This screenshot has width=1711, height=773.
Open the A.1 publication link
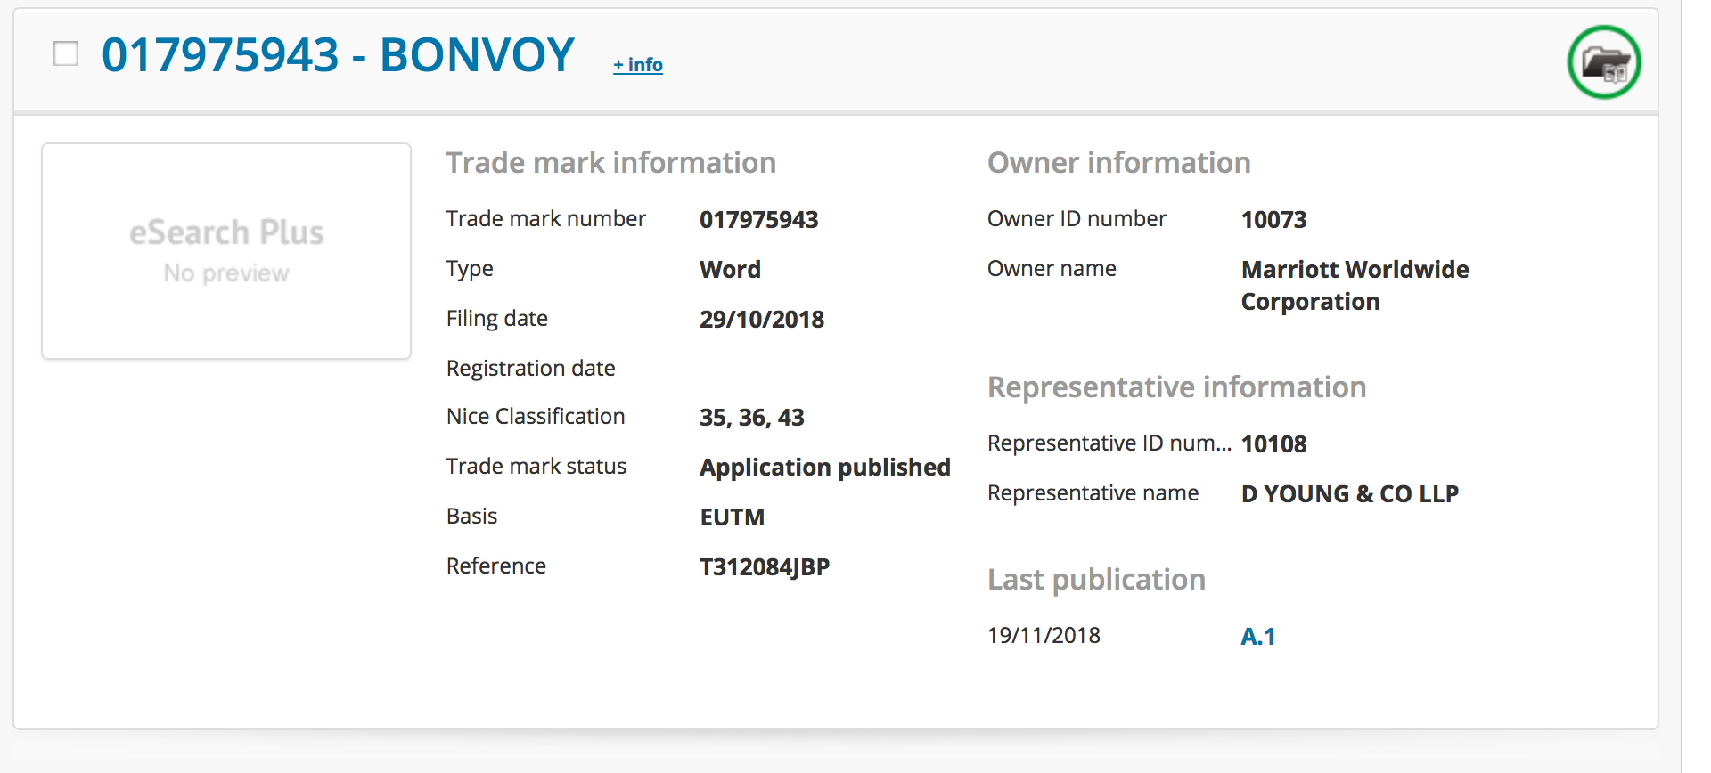coord(1258,636)
